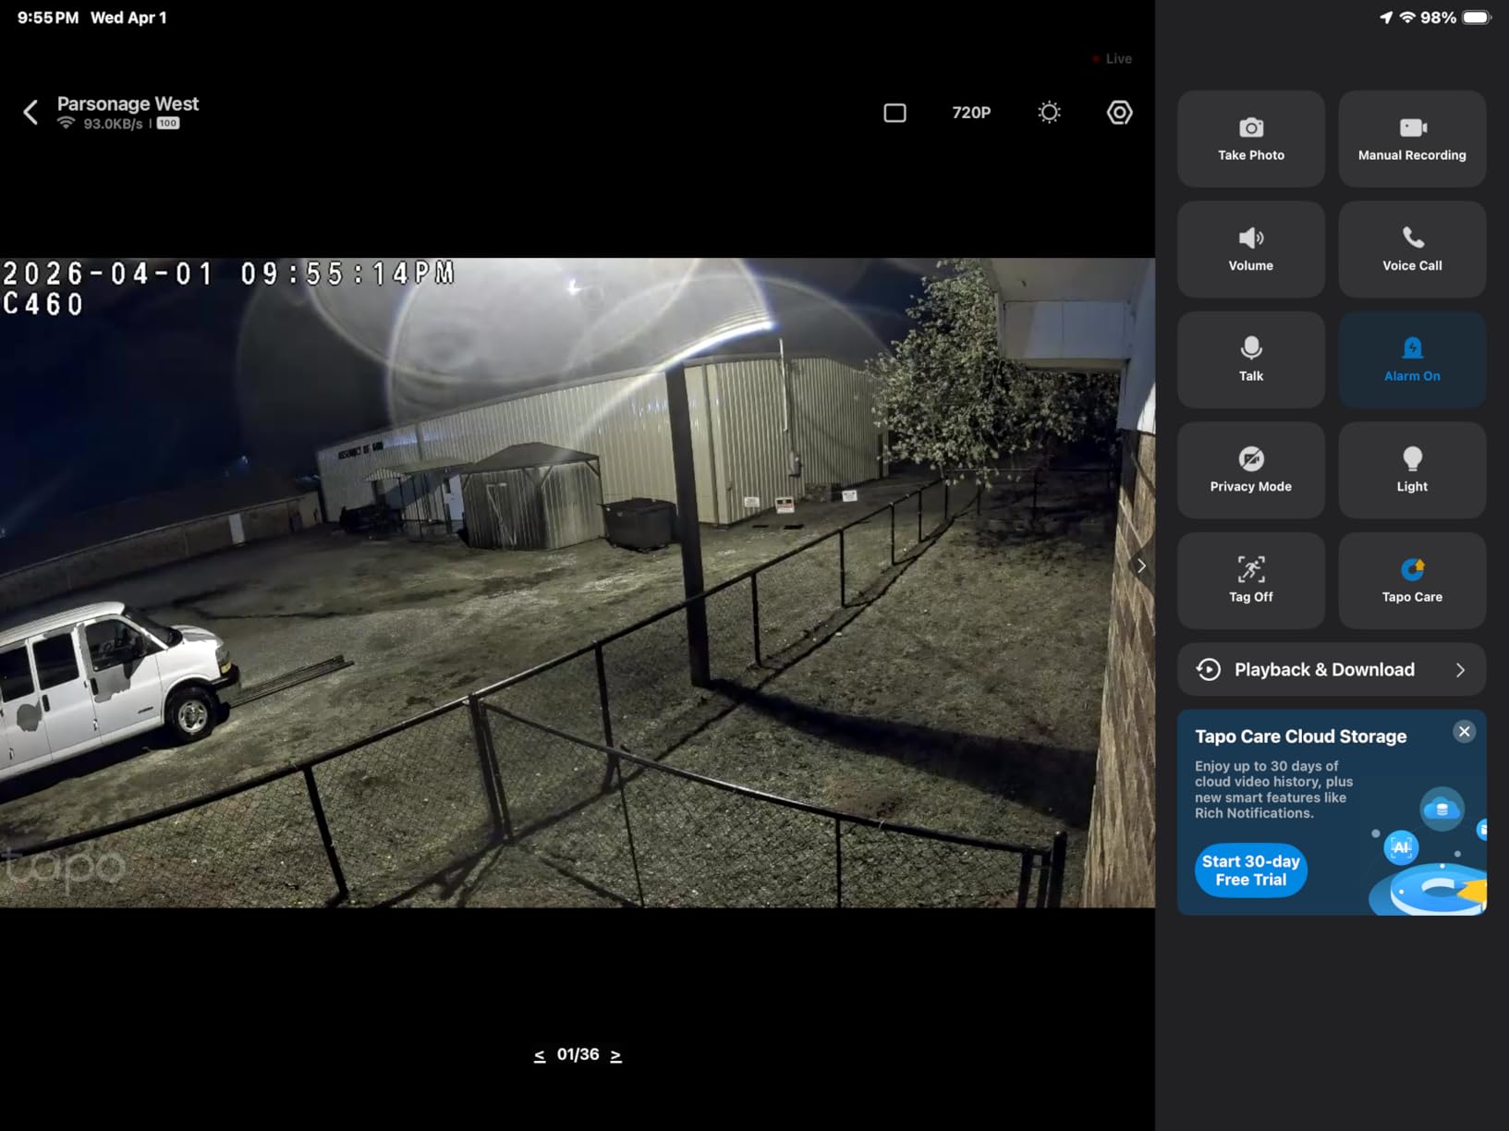
Task: Tap the 93.0KB/s network speed readout
Action: [113, 124]
